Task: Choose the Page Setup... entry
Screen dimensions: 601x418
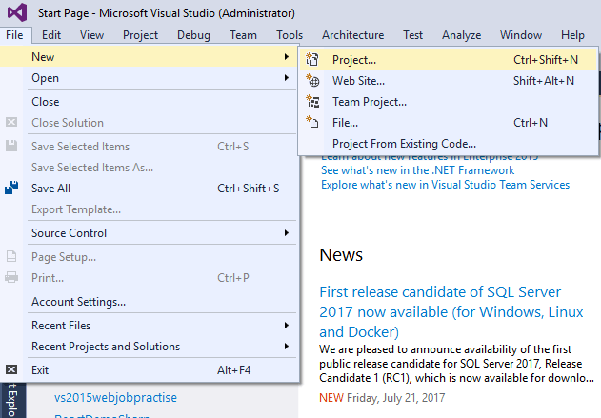Action: click(150, 257)
